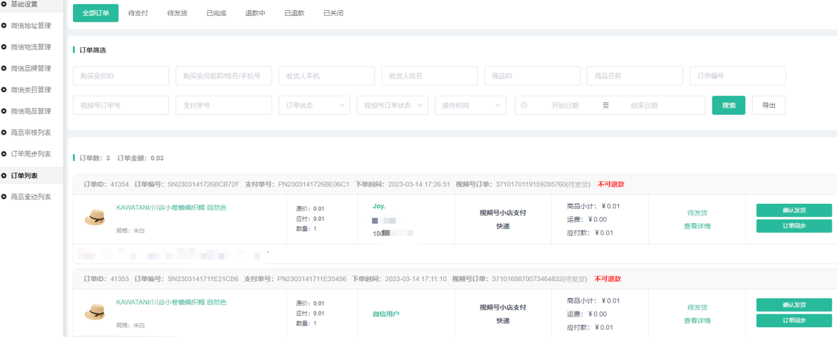Click gear icon beside 微信物流管理
The width and height of the screenshot is (837, 337).
(4, 47)
